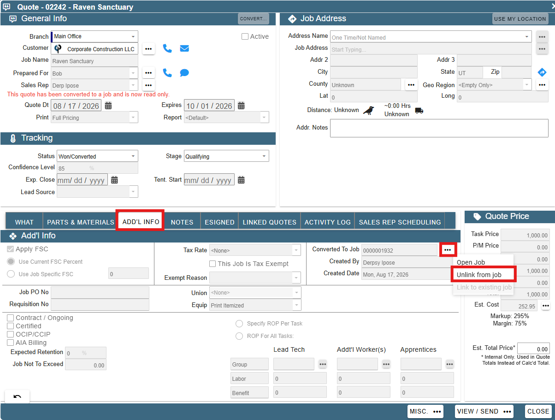
Task: Open Address Name ellipsis options
Action: (x=542, y=37)
